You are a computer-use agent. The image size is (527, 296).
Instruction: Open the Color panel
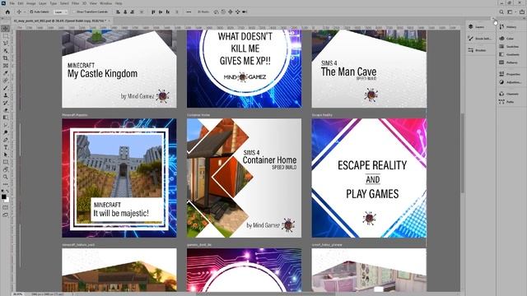point(506,39)
